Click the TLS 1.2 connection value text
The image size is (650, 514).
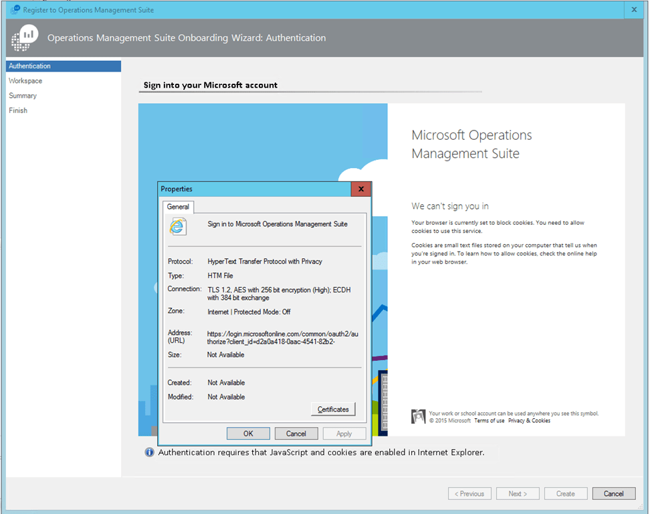click(x=279, y=294)
